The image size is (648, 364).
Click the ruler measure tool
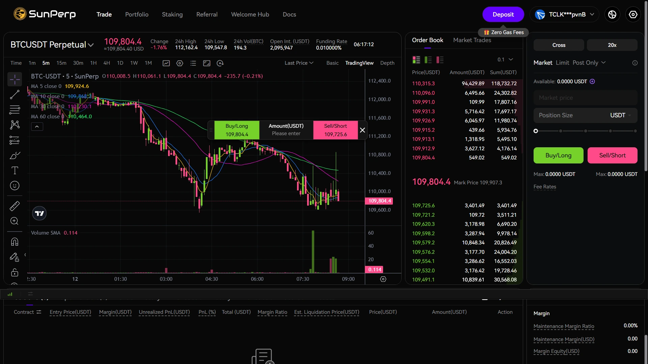[15, 206]
